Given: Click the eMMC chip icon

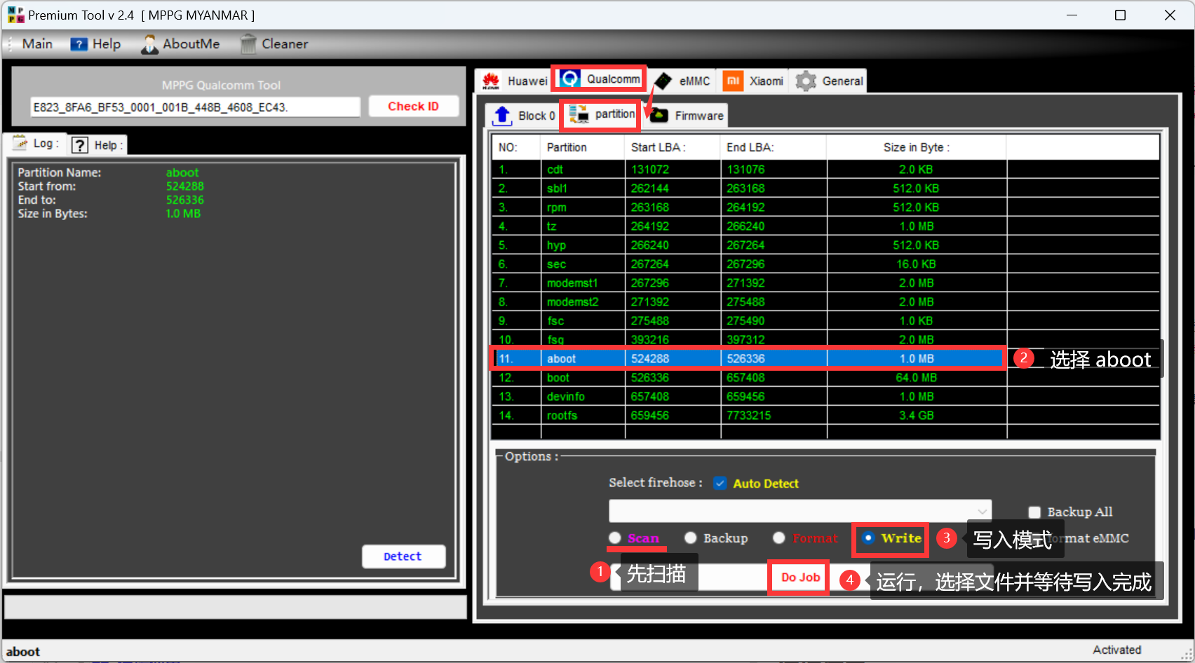Looking at the screenshot, I should tap(663, 81).
